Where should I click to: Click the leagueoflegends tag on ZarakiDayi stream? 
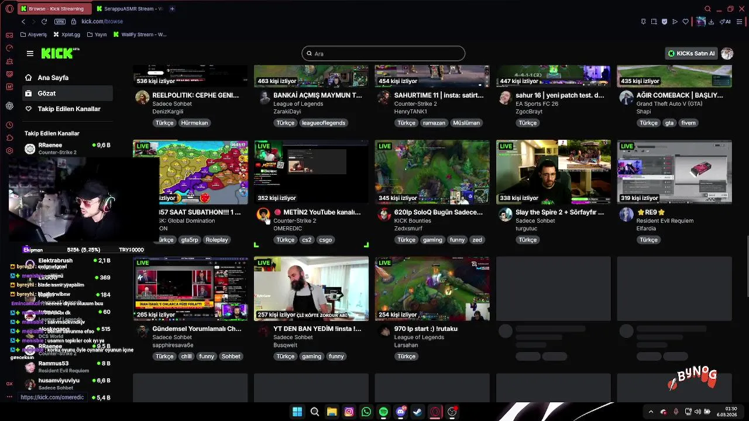pos(324,123)
